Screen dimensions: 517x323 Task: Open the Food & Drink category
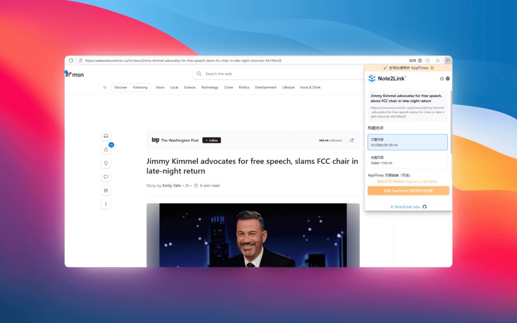pos(310,87)
